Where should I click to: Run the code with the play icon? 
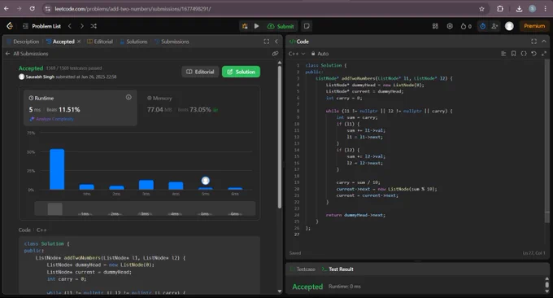click(256, 26)
